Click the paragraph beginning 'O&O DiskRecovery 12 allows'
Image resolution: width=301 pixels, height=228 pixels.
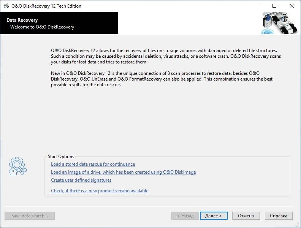(166, 56)
